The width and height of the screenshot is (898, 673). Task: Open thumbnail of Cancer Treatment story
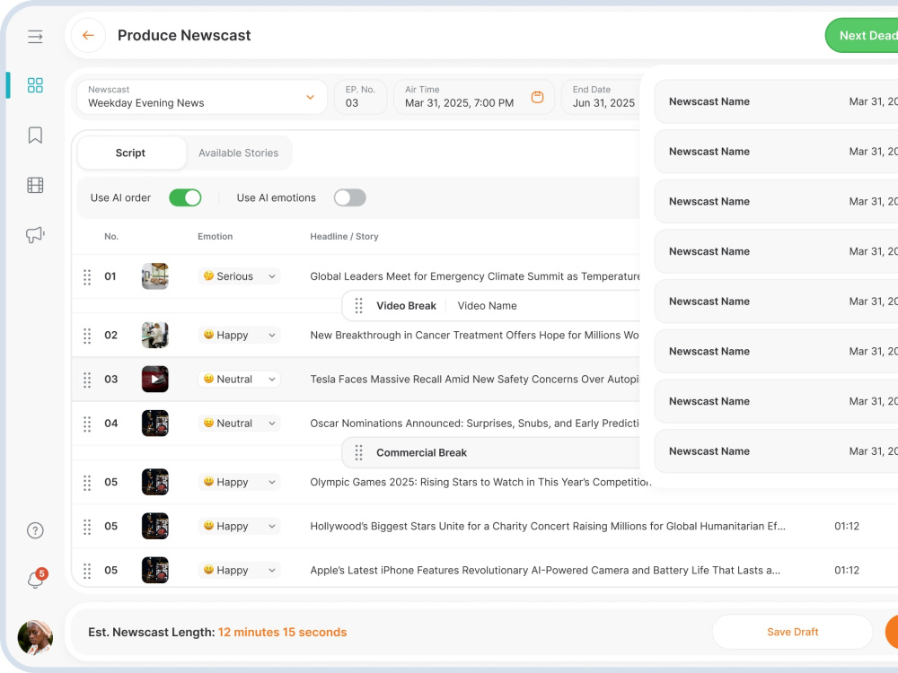pyautogui.click(x=155, y=336)
